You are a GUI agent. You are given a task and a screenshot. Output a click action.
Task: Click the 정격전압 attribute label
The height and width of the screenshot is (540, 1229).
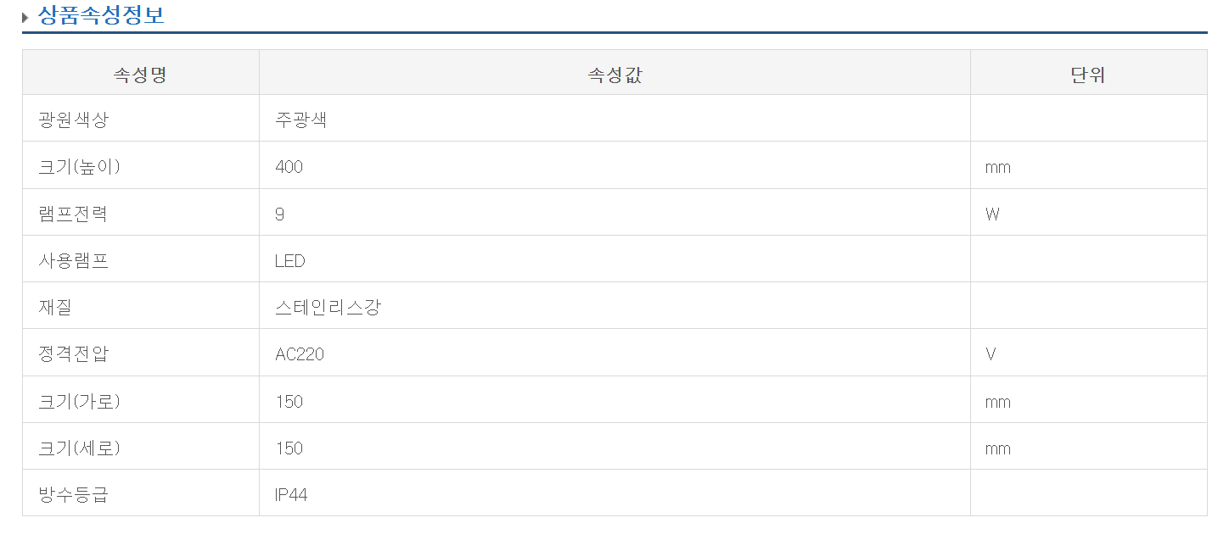(x=74, y=354)
